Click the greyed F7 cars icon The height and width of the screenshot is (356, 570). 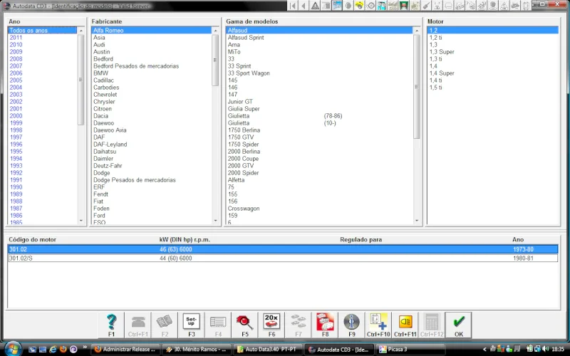(298, 325)
